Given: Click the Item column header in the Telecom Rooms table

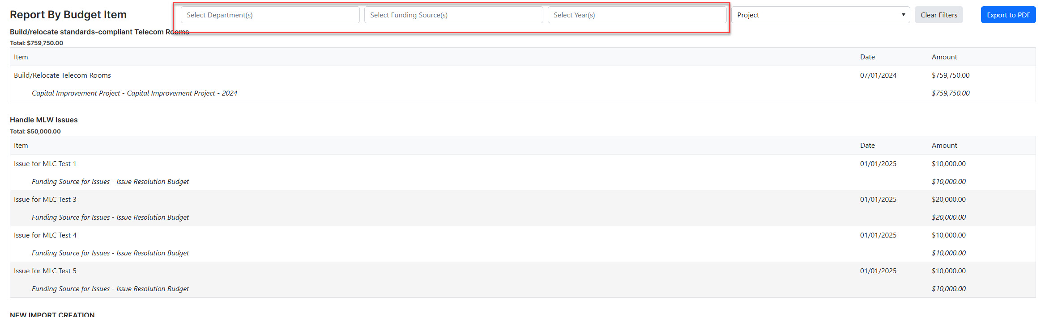Looking at the screenshot, I should [21, 57].
